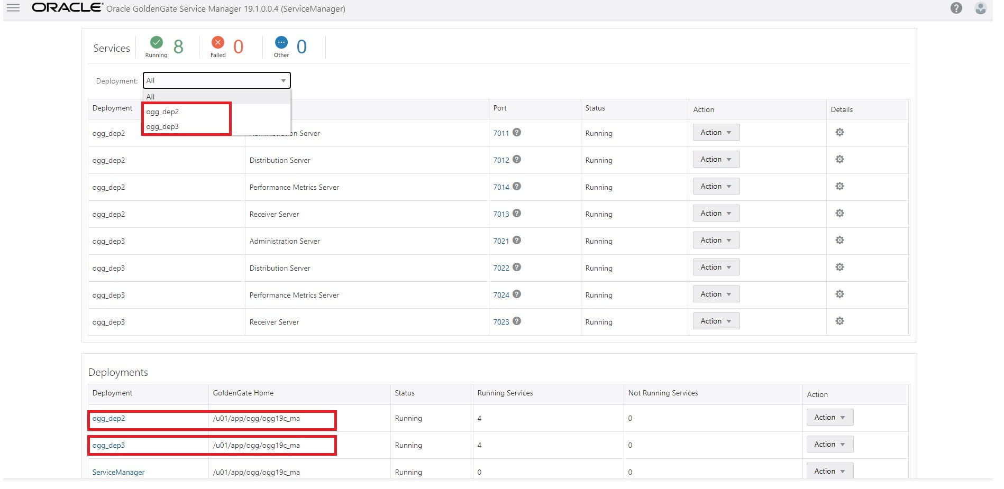
Task: Open port 7024 link
Action: click(501, 295)
